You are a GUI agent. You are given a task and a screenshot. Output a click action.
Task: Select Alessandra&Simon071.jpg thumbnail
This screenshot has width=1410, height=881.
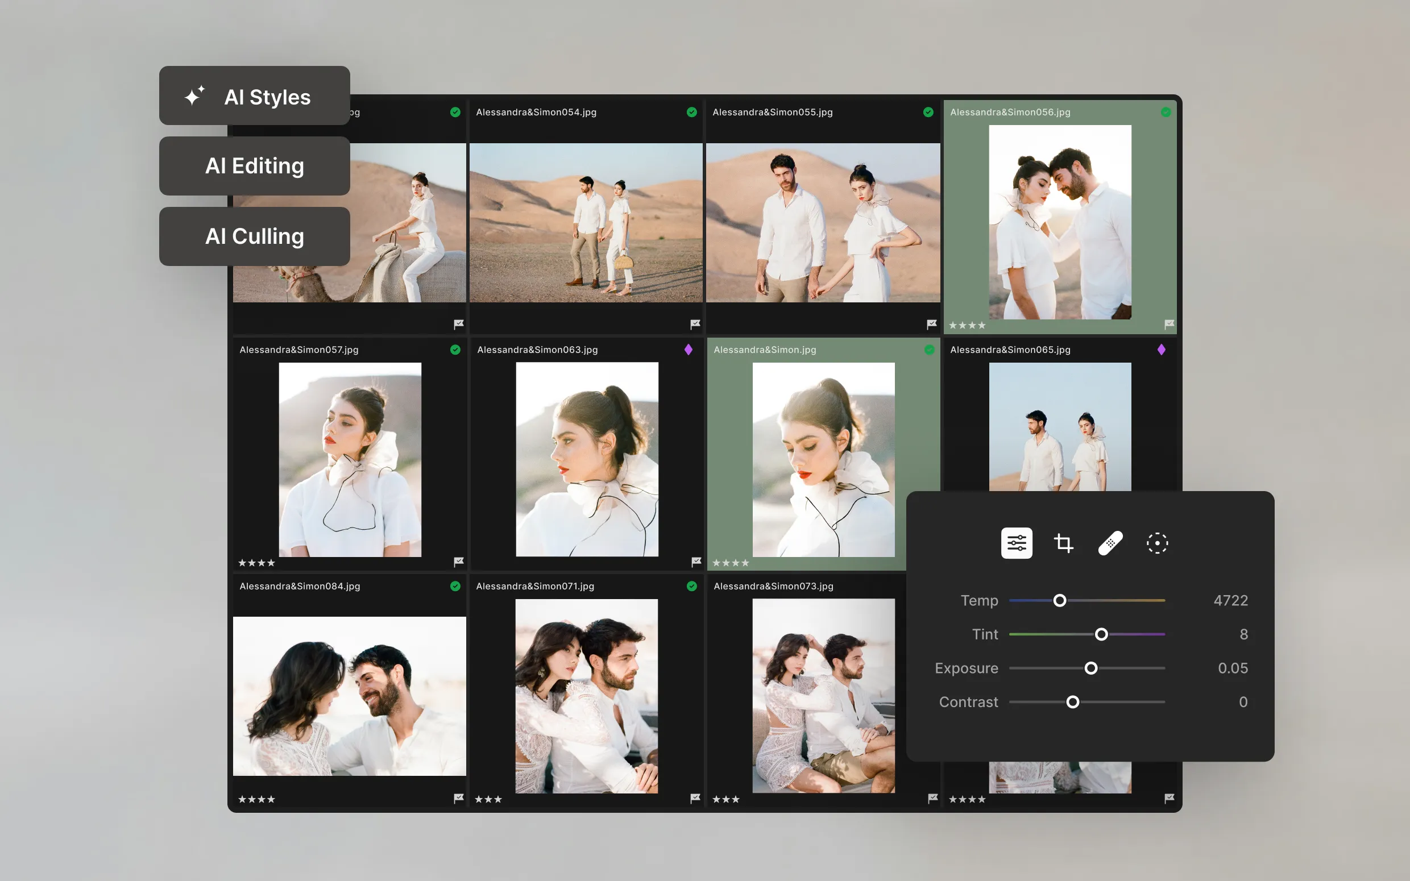(587, 696)
